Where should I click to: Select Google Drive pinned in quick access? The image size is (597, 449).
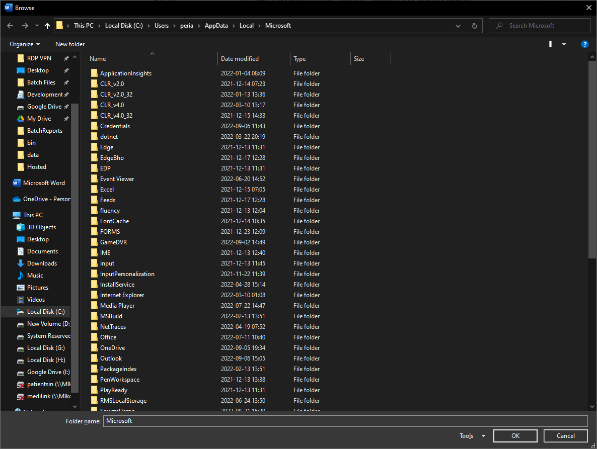[x=44, y=107]
